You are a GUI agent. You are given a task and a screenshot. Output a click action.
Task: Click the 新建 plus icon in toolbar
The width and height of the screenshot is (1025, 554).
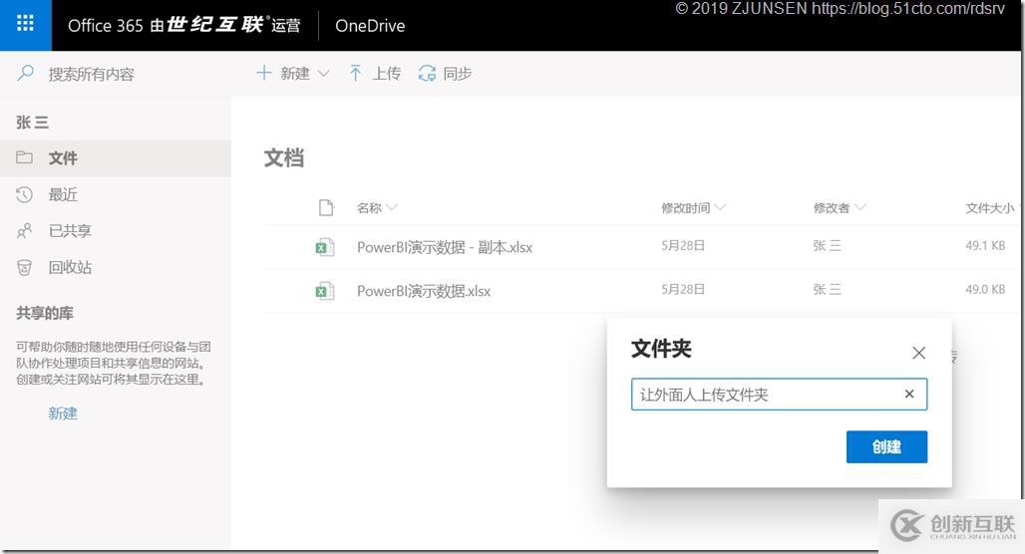click(x=263, y=73)
